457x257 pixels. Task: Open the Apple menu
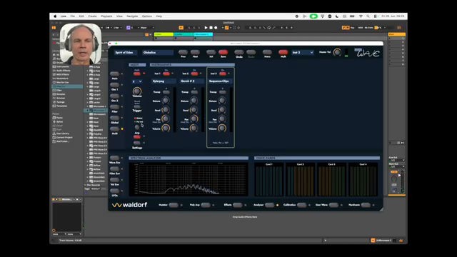click(x=55, y=16)
